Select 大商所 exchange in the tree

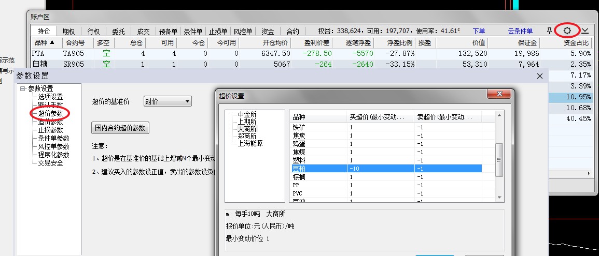[x=247, y=129]
